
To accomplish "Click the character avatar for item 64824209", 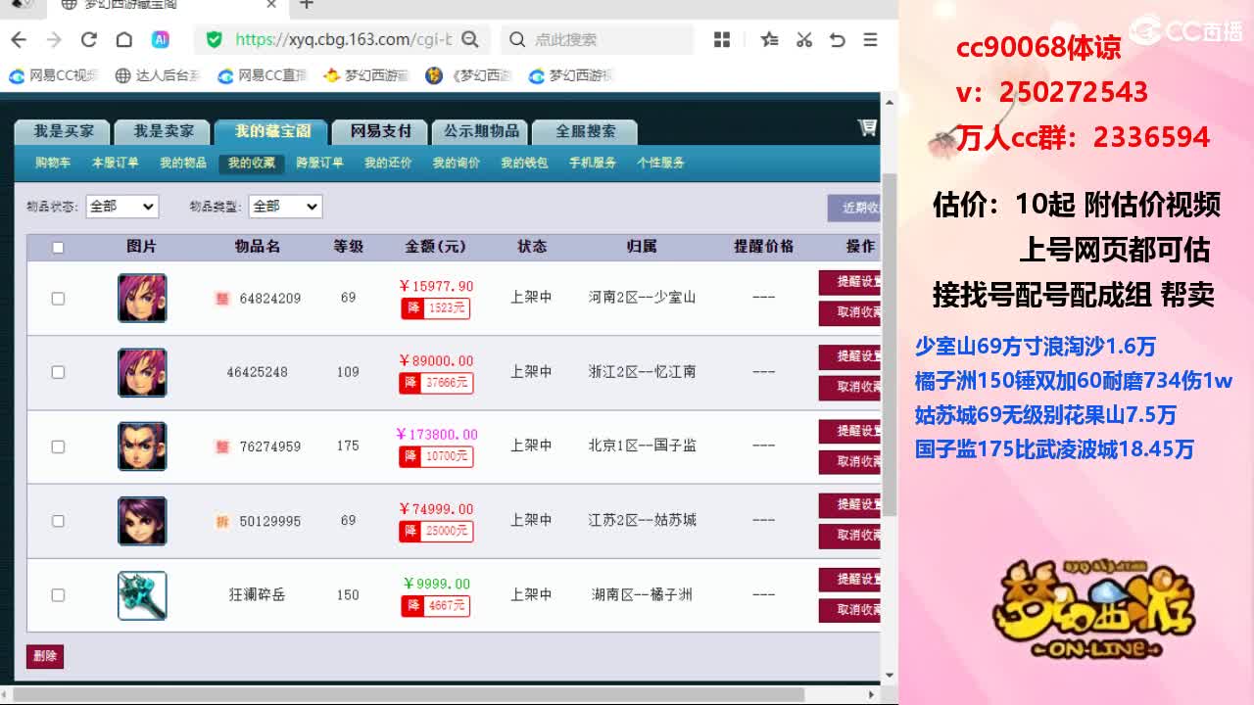I will tap(142, 298).
